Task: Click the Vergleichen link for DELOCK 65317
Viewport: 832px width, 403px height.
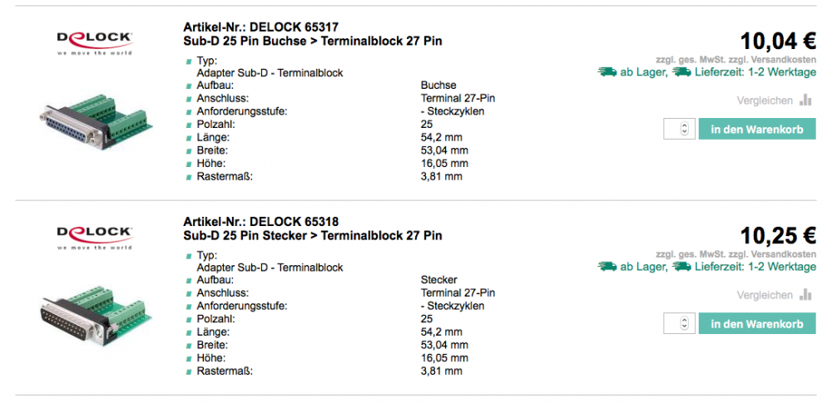Action: pyautogui.click(x=765, y=101)
